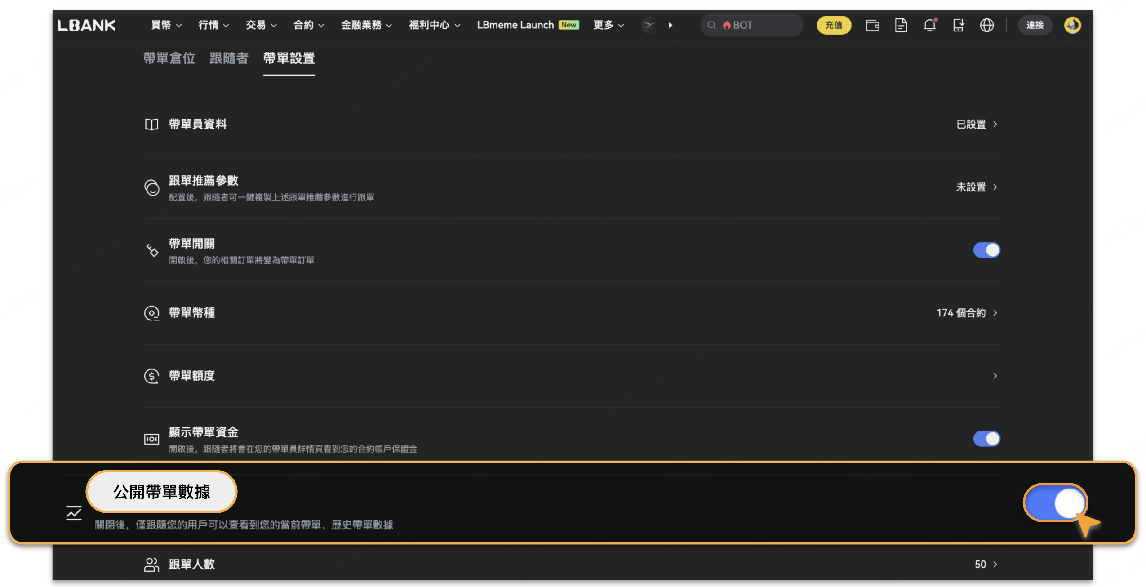
Task: Click the user avatar profile icon
Action: click(x=1072, y=25)
